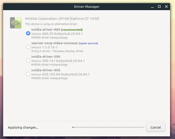Viewport: 175px width, 139px height.
Task: Click 'This device is using an alternative driver'
Action: coord(51,24)
